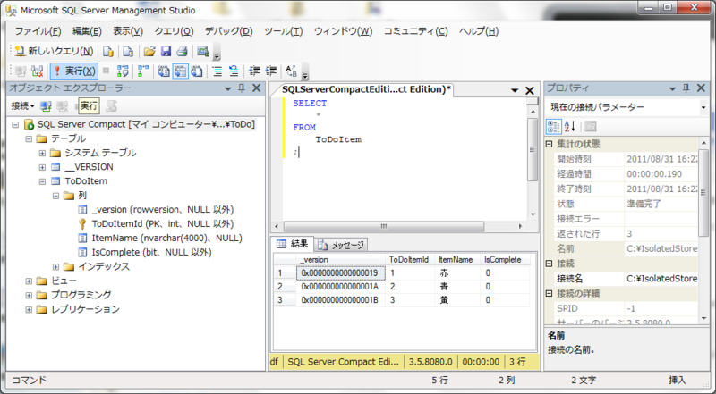
Task: Open the デバッグ(D) menu
Action: pyautogui.click(x=228, y=31)
